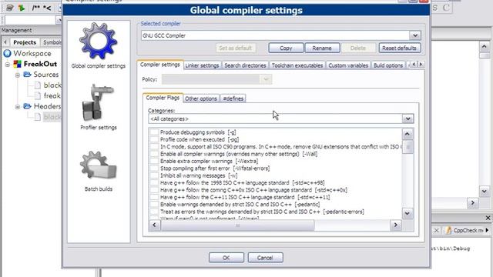Enable C++0x standard [-std=c++0x] checkbox

154,190
